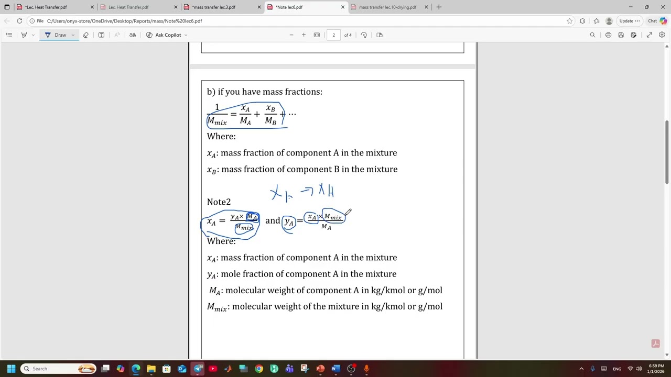The width and height of the screenshot is (671, 377).
Task: Open browser Extensions menu
Action: pyautogui.click(x=582, y=21)
